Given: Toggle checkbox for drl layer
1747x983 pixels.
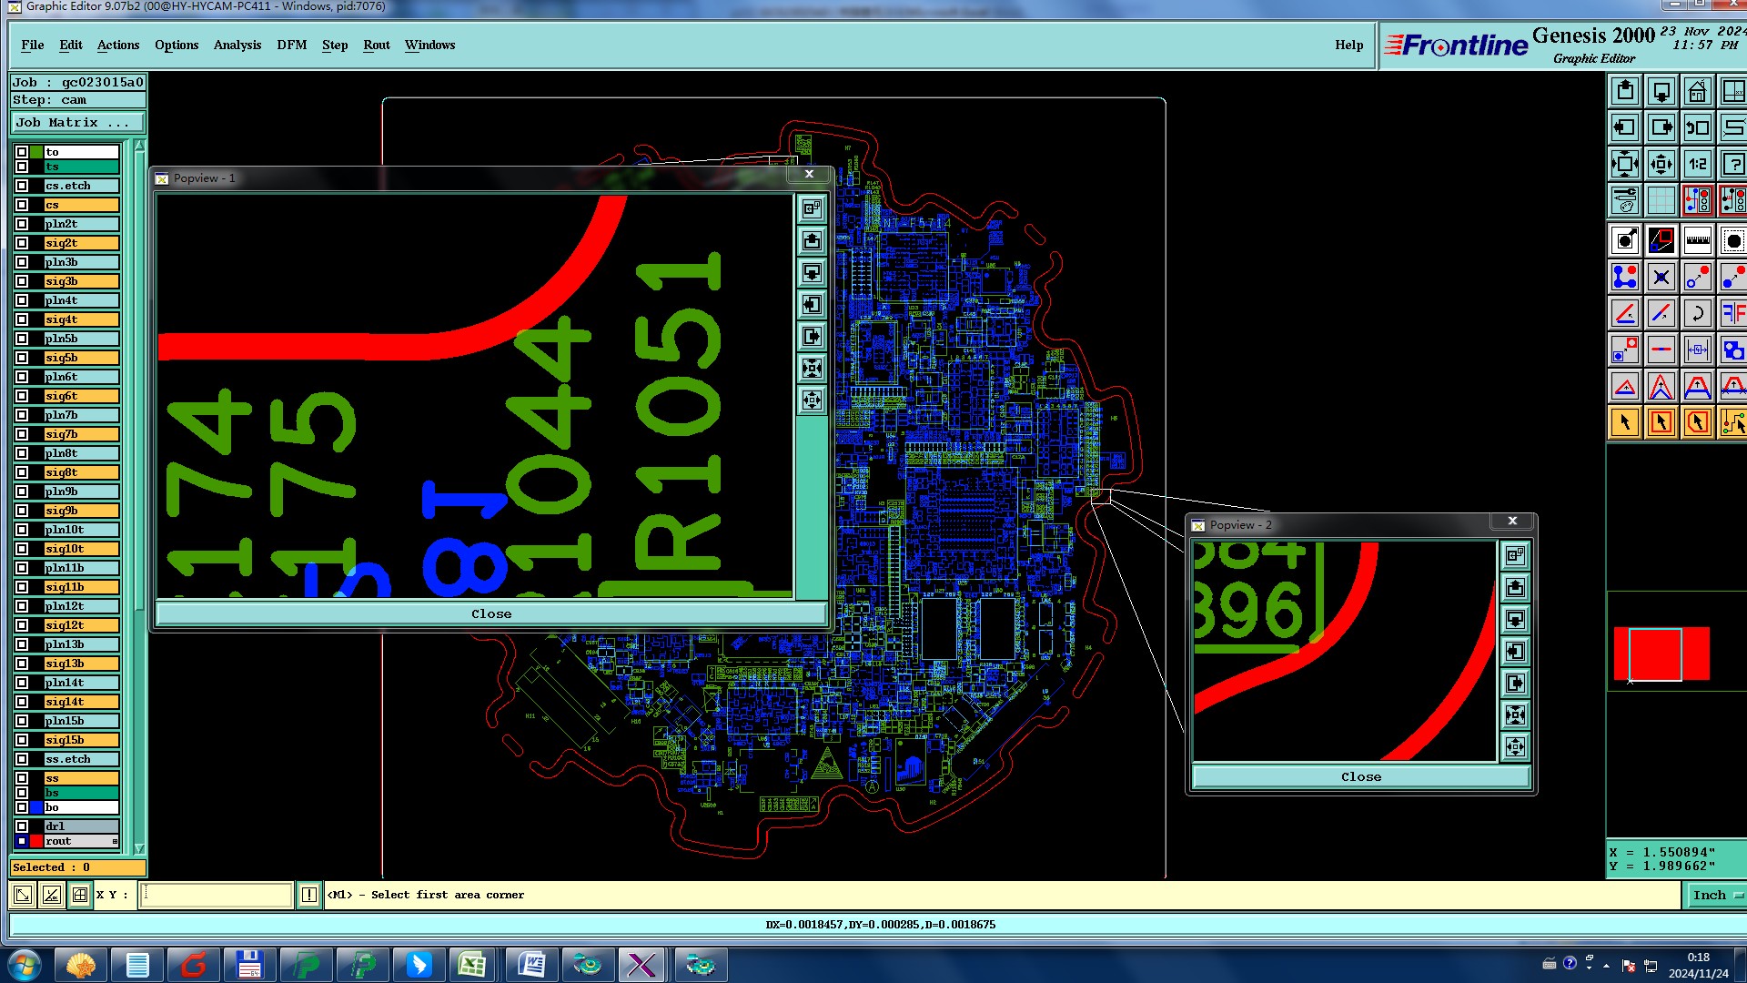Looking at the screenshot, I should (x=22, y=826).
